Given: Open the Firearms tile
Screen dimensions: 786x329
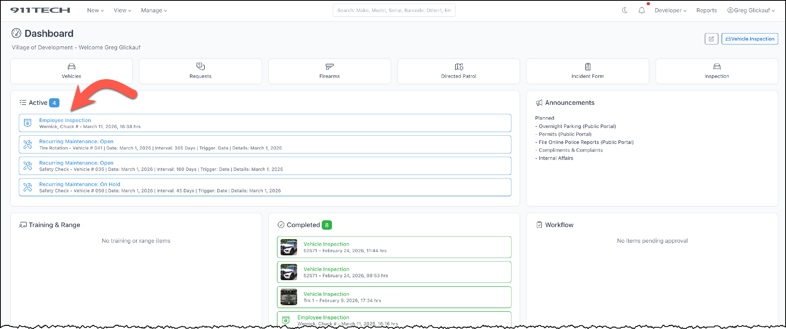Looking at the screenshot, I should 329,71.
